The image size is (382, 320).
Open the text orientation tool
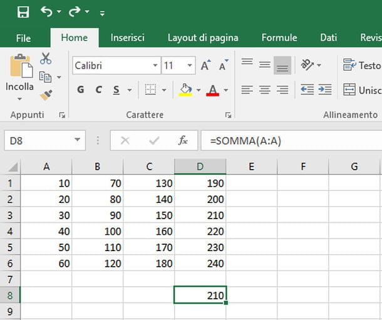click(x=307, y=65)
